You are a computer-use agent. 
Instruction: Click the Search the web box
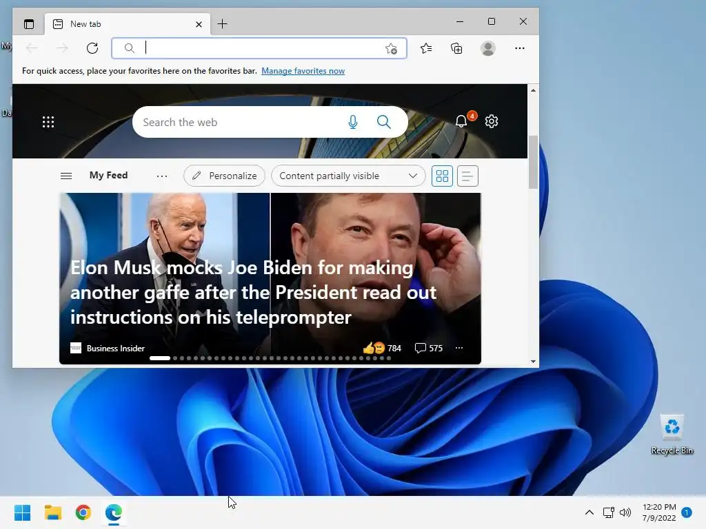click(270, 122)
